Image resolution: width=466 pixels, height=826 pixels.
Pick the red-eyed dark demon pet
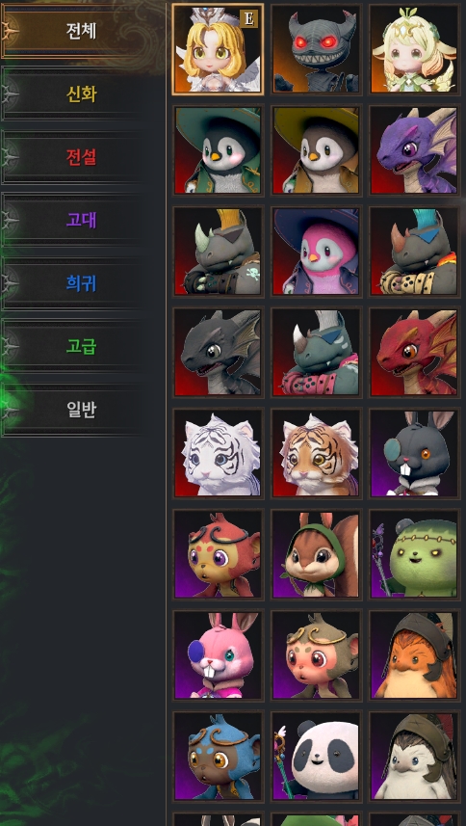(316, 49)
